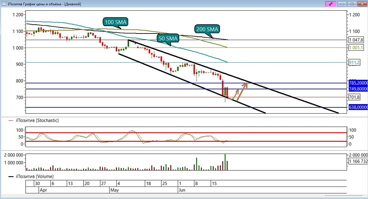Click the pink chain link button
Screen dimensions: 368x199
pos(331,4)
